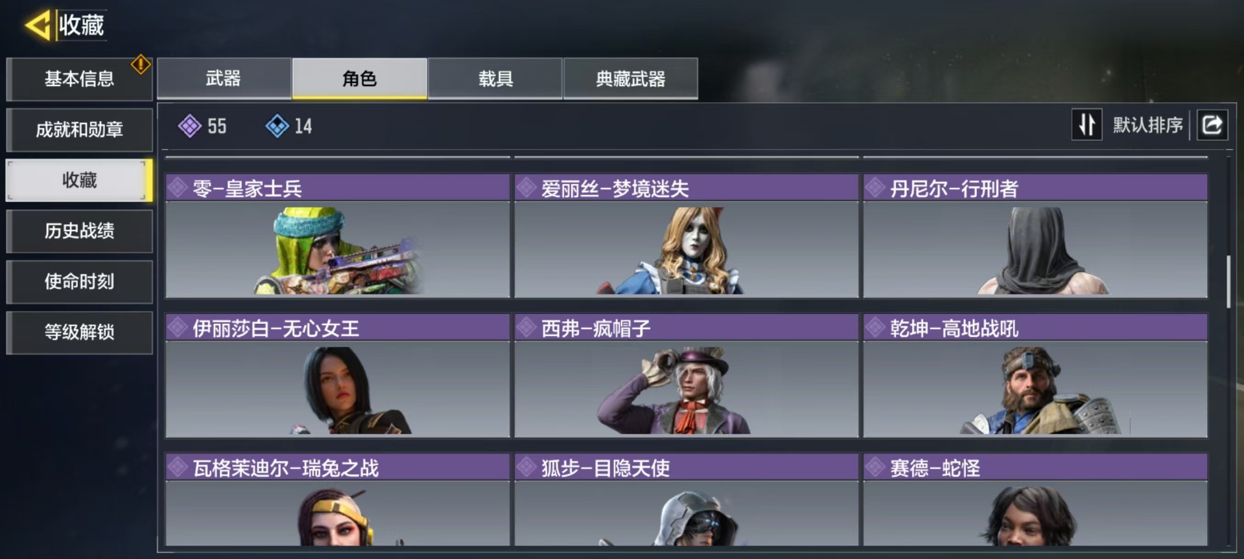Screen dimensions: 1244x559
Task: Select 使命时刻 sidebar item
Action: tap(79, 281)
